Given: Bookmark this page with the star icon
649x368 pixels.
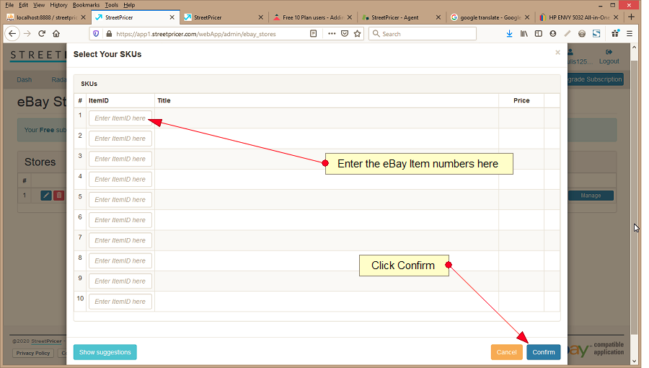Looking at the screenshot, I should (358, 33).
